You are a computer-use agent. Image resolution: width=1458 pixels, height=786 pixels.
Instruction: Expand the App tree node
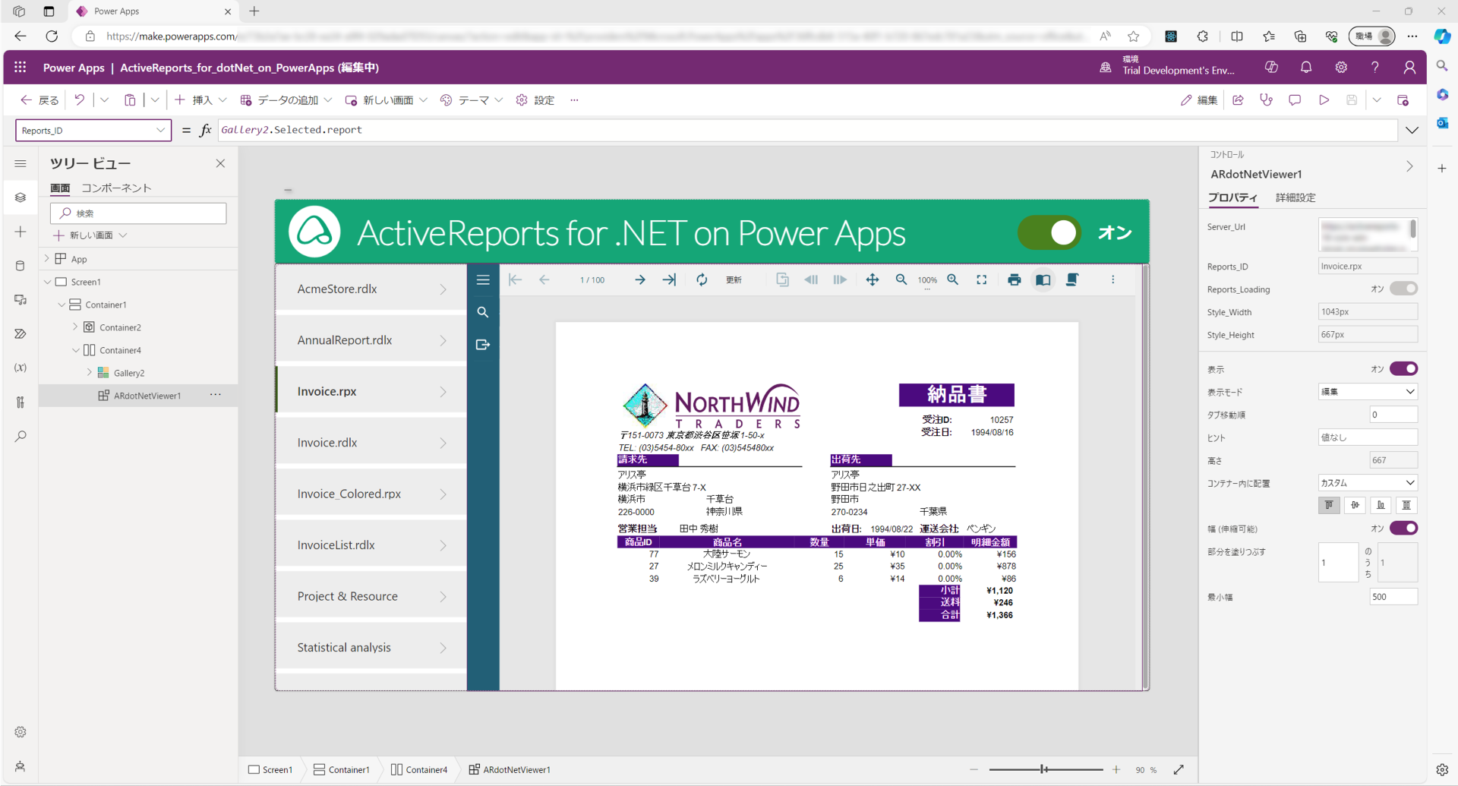(x=47, y=259)
